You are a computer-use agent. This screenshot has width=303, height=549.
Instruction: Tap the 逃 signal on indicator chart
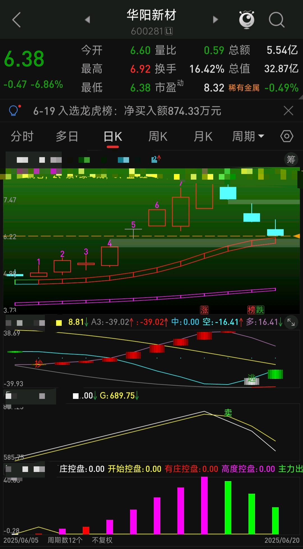pos(252,378)
